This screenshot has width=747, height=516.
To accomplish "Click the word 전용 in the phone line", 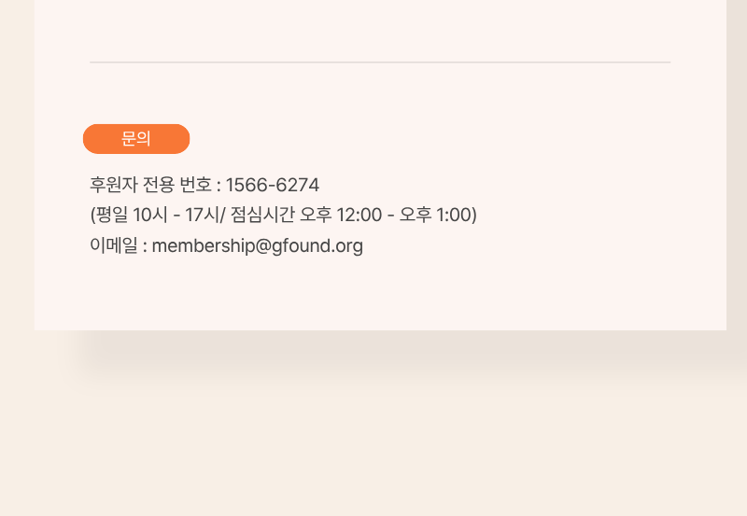I will click(159, 185).
